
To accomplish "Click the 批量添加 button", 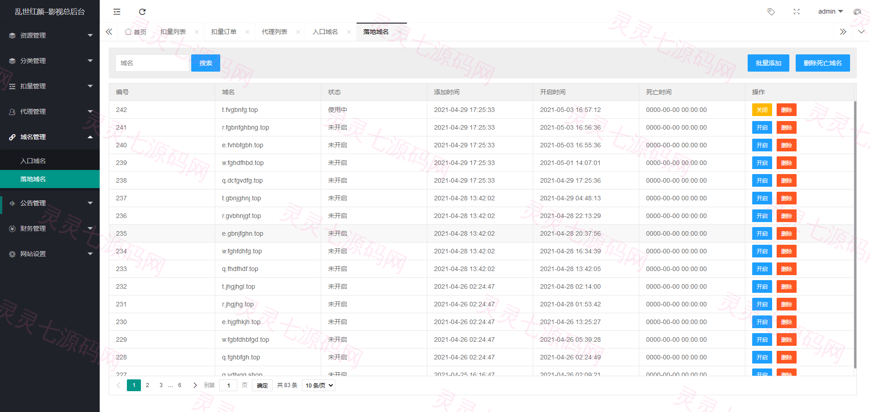I will (768, 63).
